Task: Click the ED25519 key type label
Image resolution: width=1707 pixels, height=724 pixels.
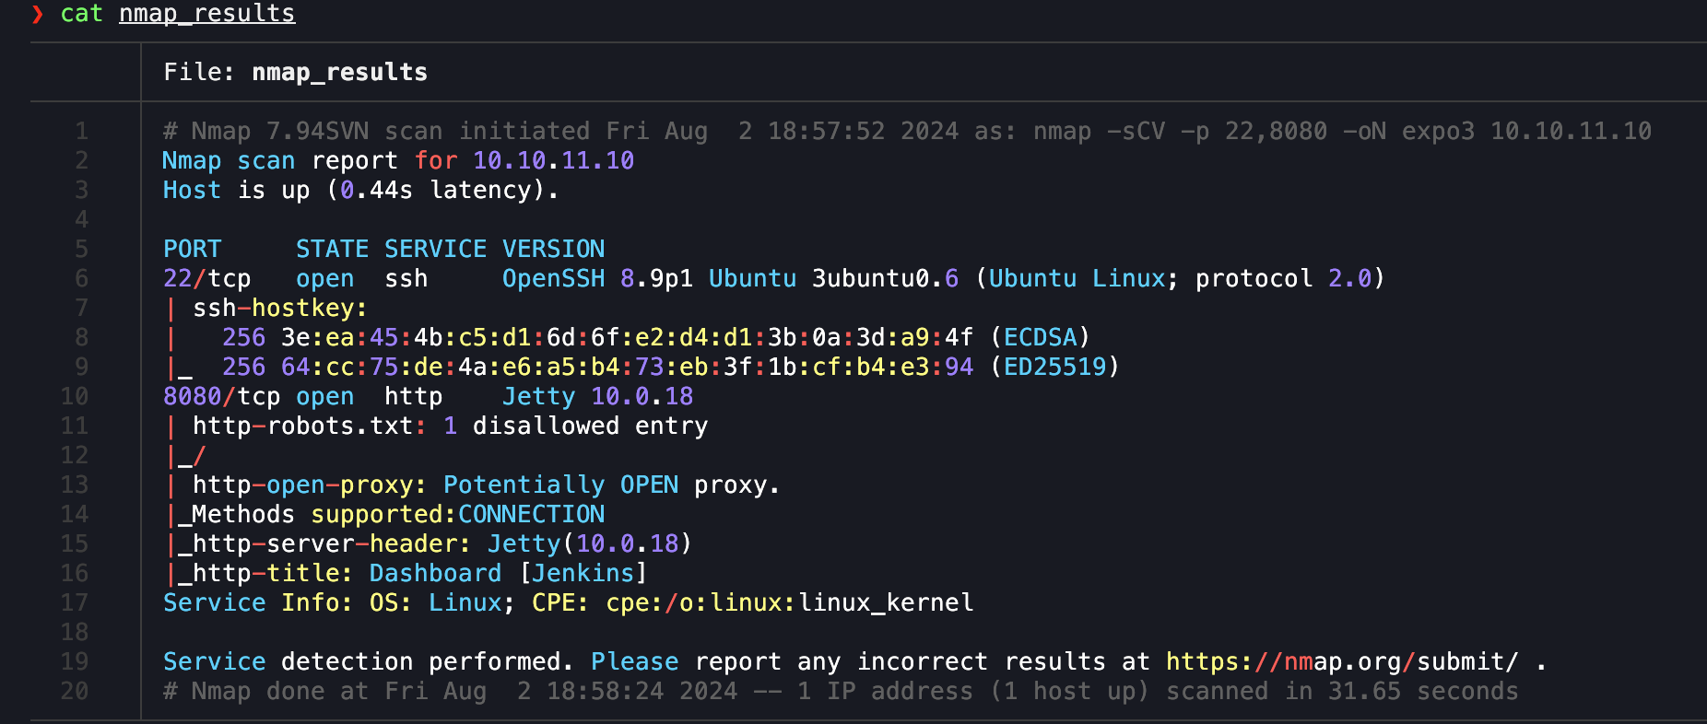Action: 1054,368
